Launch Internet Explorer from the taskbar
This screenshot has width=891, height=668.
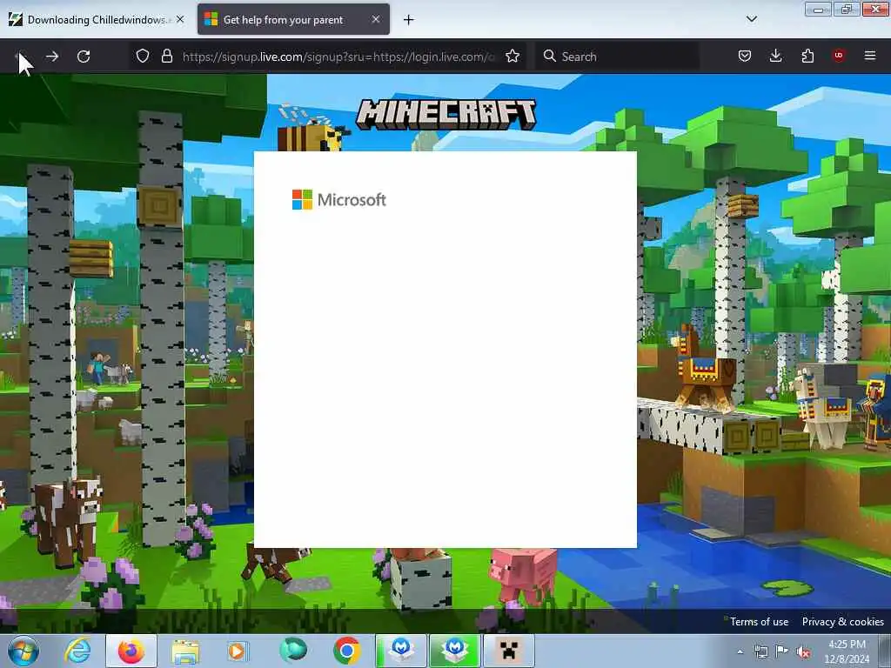[x=77, y=651]
